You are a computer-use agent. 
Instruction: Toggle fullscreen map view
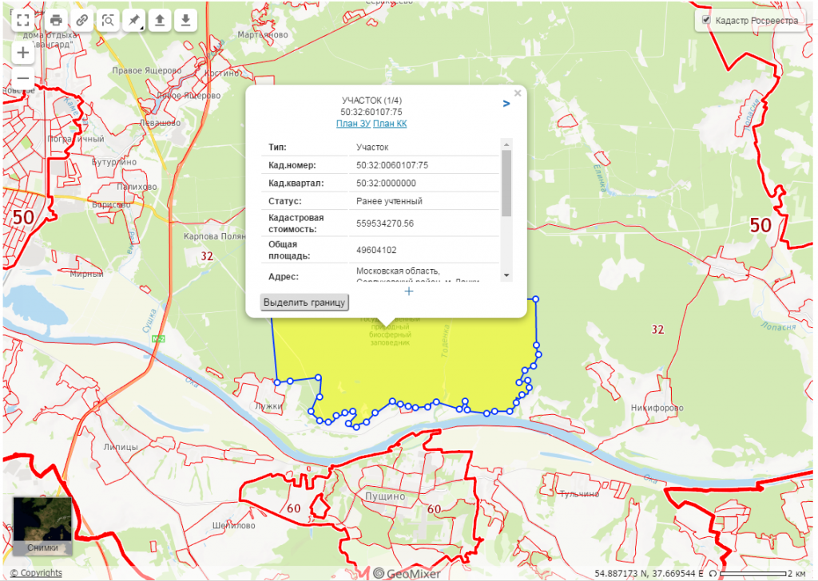(x=23, y=20)
